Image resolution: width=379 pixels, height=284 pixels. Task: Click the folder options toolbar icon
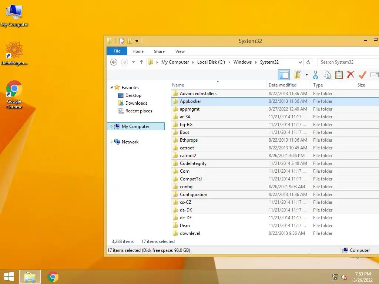click(x=298, y=75)
